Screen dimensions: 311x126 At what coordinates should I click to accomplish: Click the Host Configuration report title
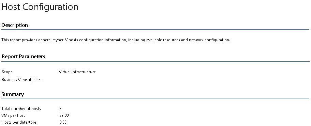point(40,7)
